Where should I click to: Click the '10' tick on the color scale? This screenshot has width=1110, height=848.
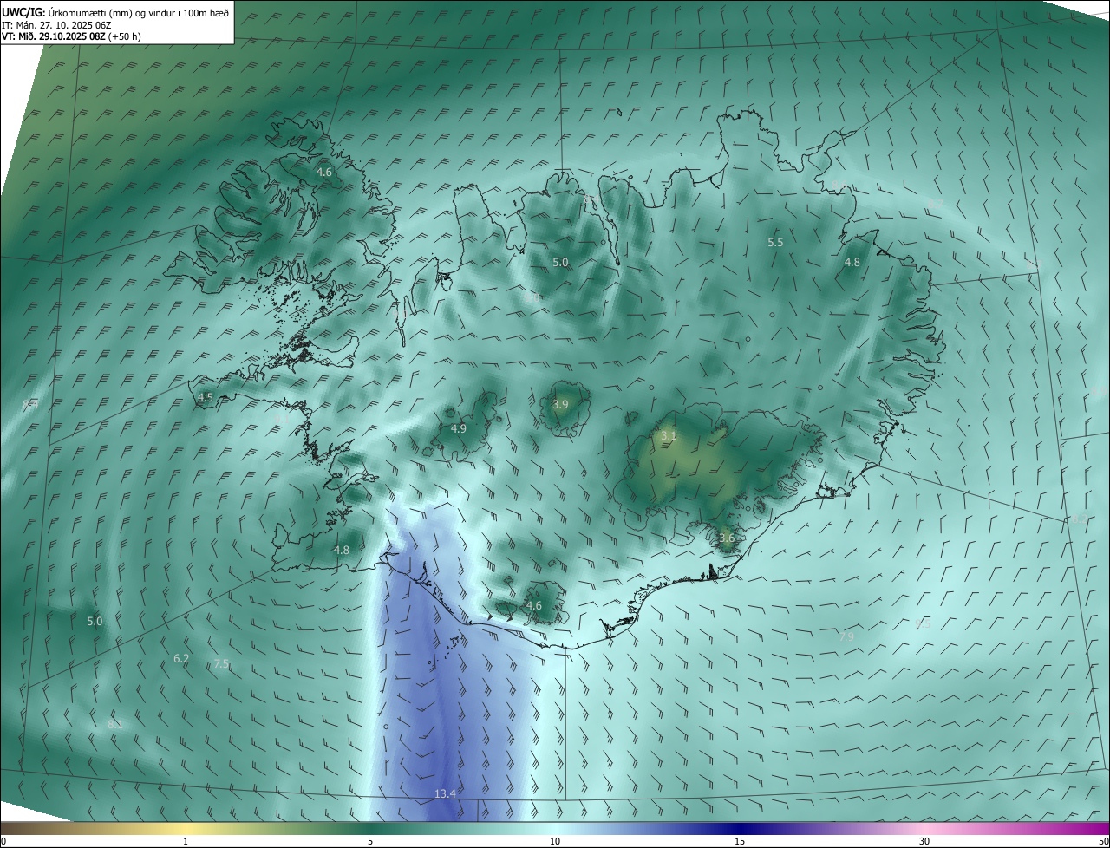coord(555,841)
